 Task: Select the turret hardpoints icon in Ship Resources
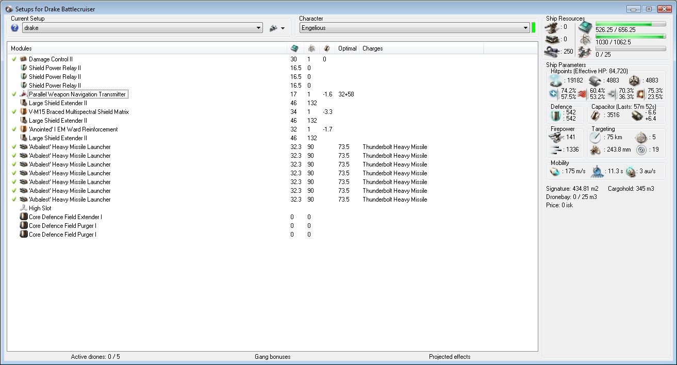pos(552,27)
